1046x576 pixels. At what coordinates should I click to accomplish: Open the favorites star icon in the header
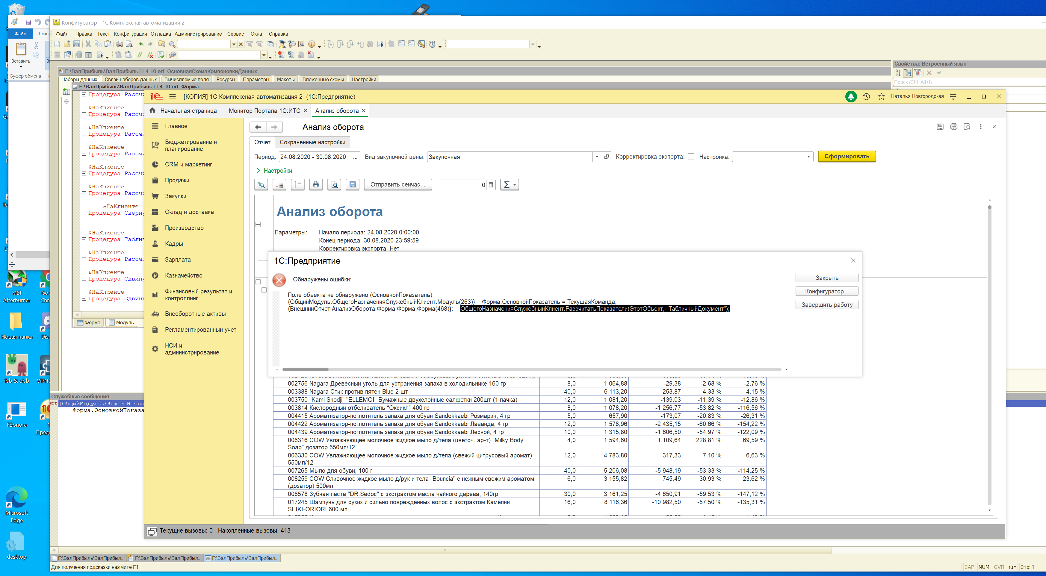coord(881,97)
